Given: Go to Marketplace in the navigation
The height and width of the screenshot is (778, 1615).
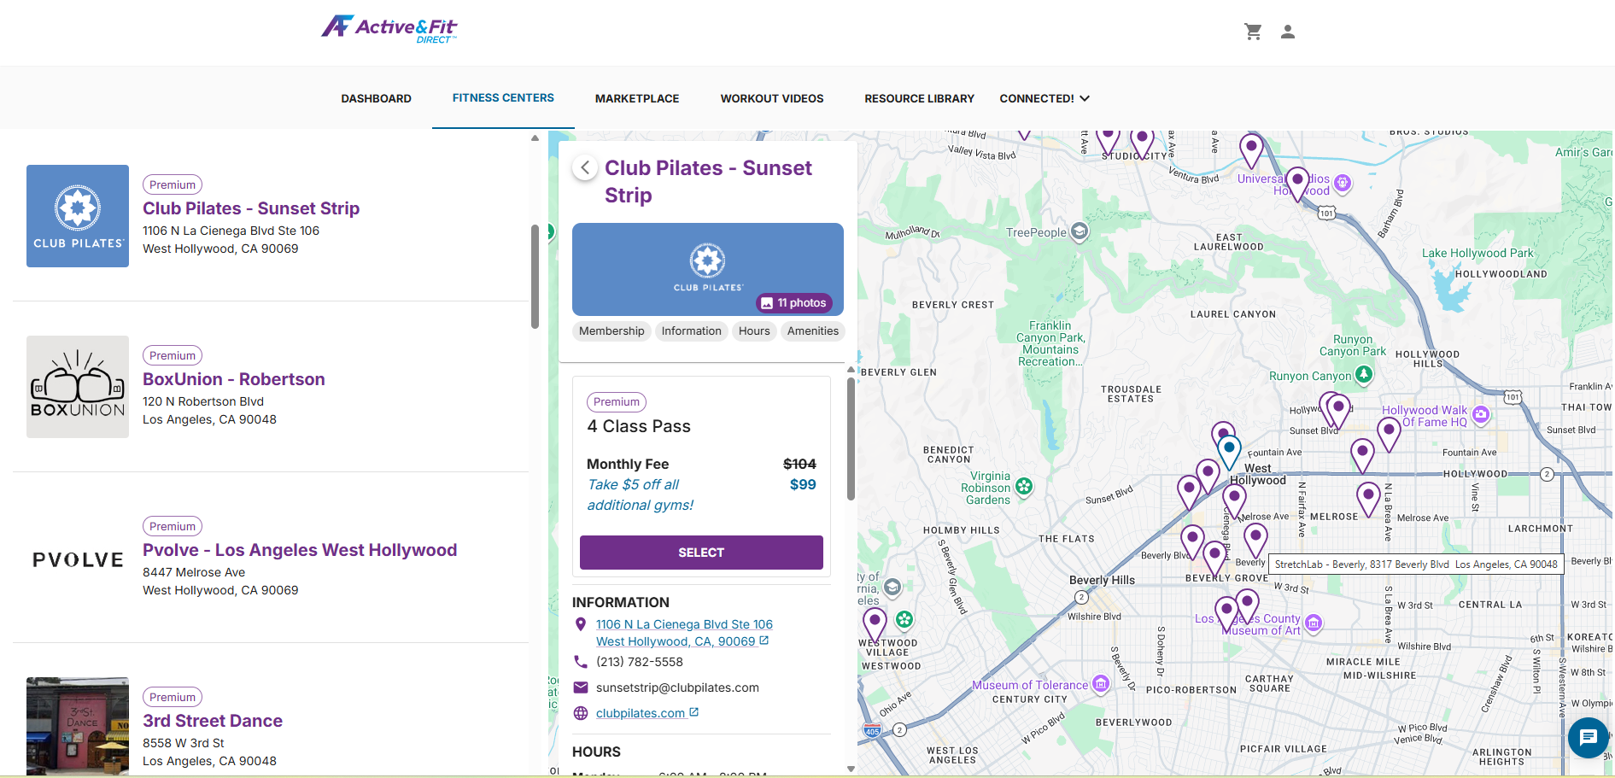Looking at the screenshot, I should (637, 98).
